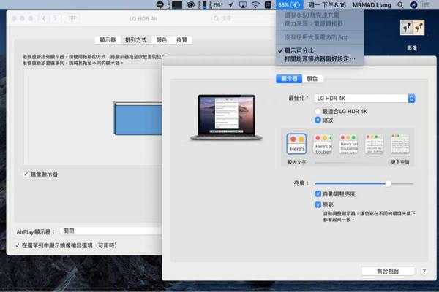Open the LINE menu bar icon
Image resolution: width=439 pixels, height=292 pixels.
tap(160, 5)
